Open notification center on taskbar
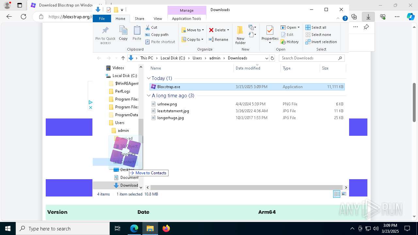The width and height of the screenshot is (418, 235). point(407,228)
